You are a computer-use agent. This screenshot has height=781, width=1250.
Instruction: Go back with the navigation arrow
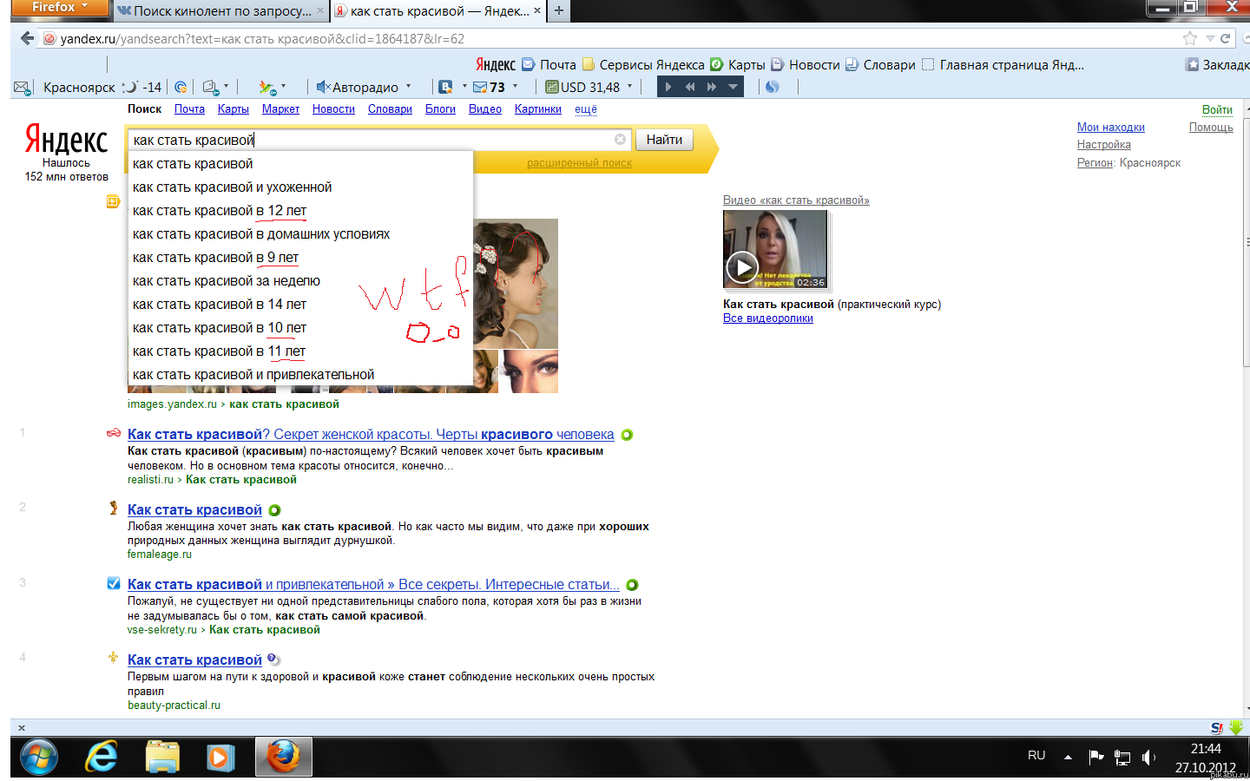[x=27, y=38]
